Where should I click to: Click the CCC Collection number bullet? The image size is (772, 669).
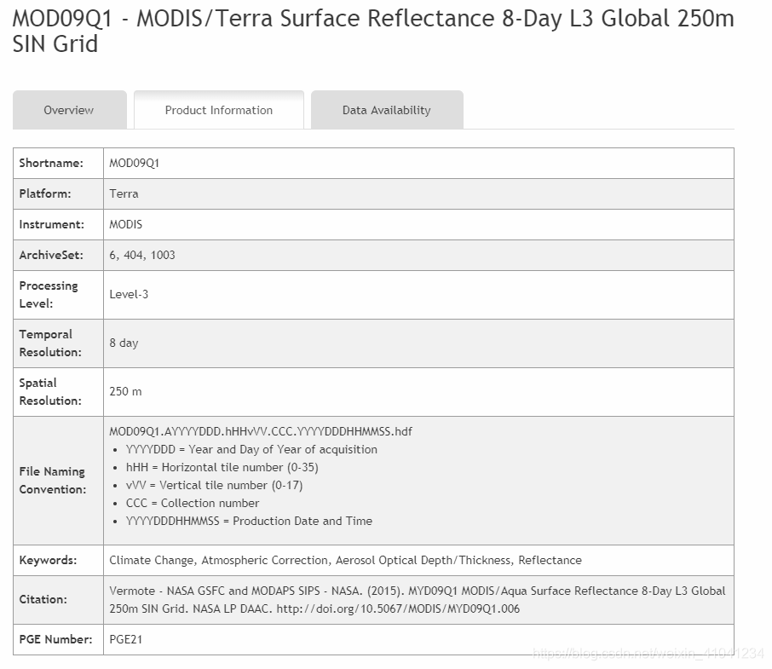click(193, 503)
